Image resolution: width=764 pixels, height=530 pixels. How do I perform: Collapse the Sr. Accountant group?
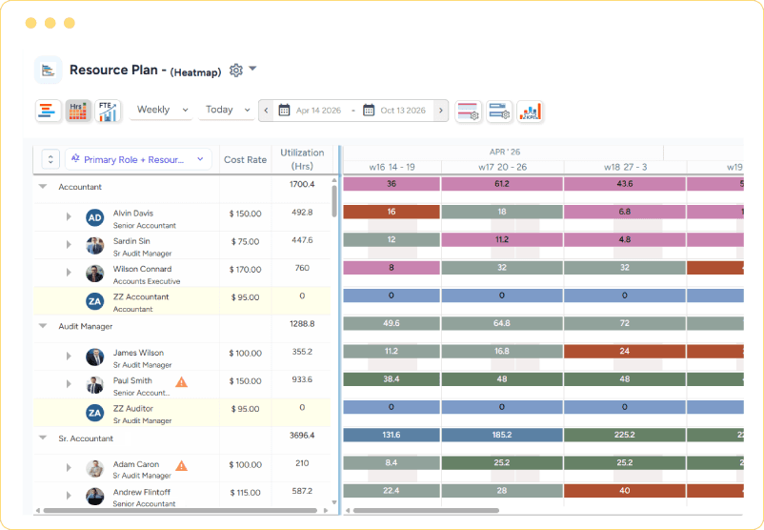(43, 438)
